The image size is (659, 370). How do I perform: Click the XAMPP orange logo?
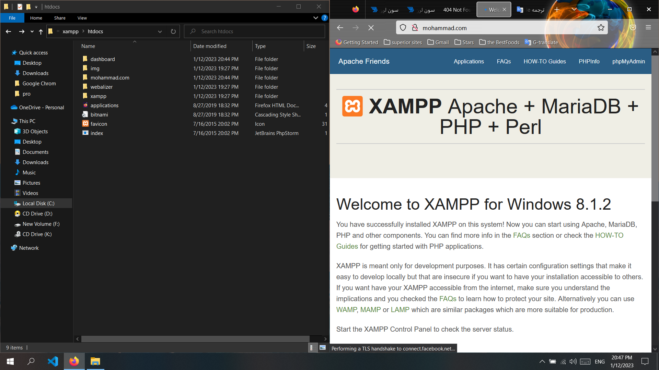(352, 106)
